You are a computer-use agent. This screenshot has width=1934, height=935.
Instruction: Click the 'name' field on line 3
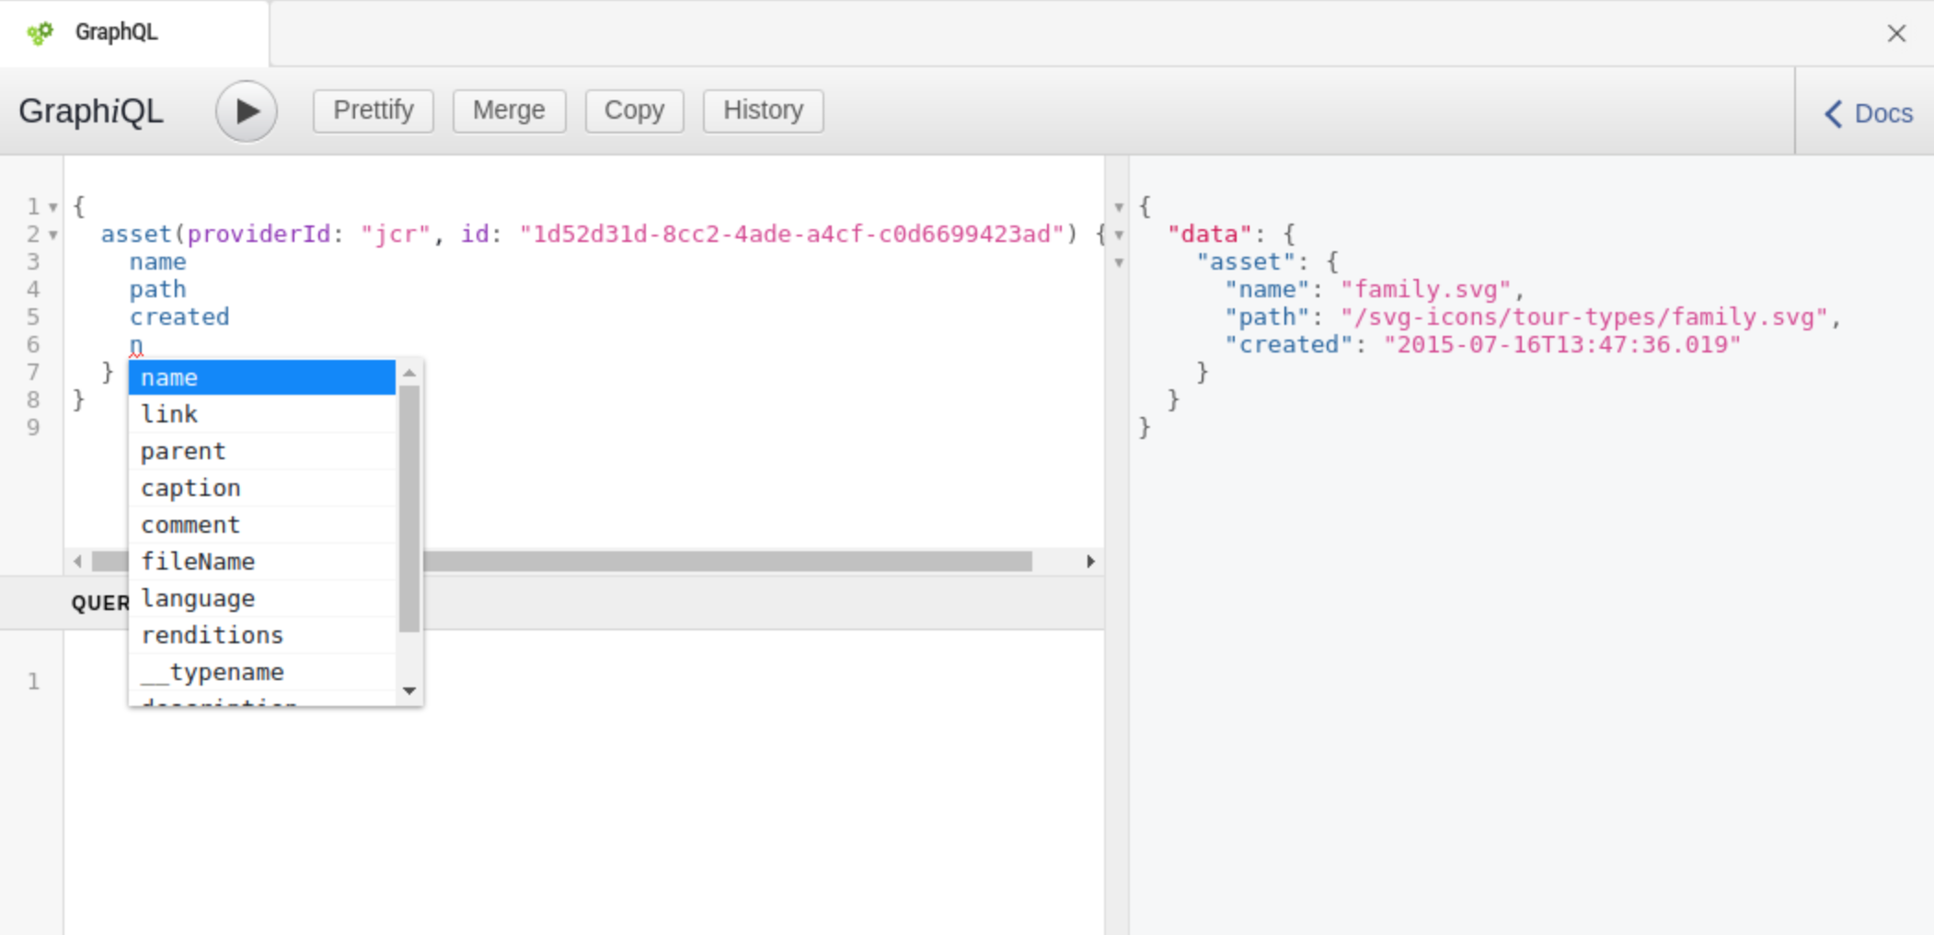coord(157,261)
